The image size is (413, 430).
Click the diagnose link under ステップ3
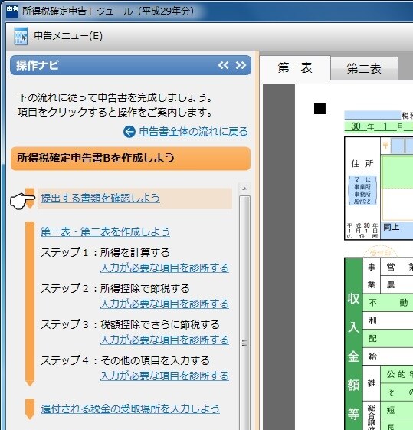point(165,340)
